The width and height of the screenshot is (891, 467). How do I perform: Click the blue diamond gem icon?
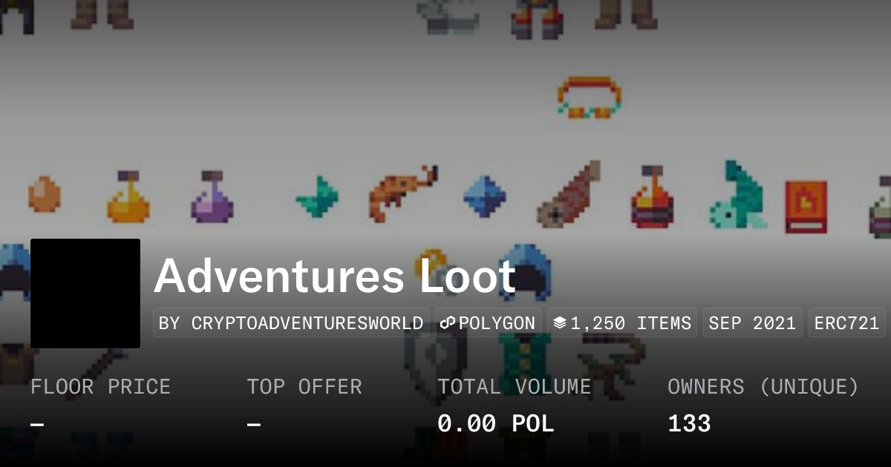click(x=485, y=196)
